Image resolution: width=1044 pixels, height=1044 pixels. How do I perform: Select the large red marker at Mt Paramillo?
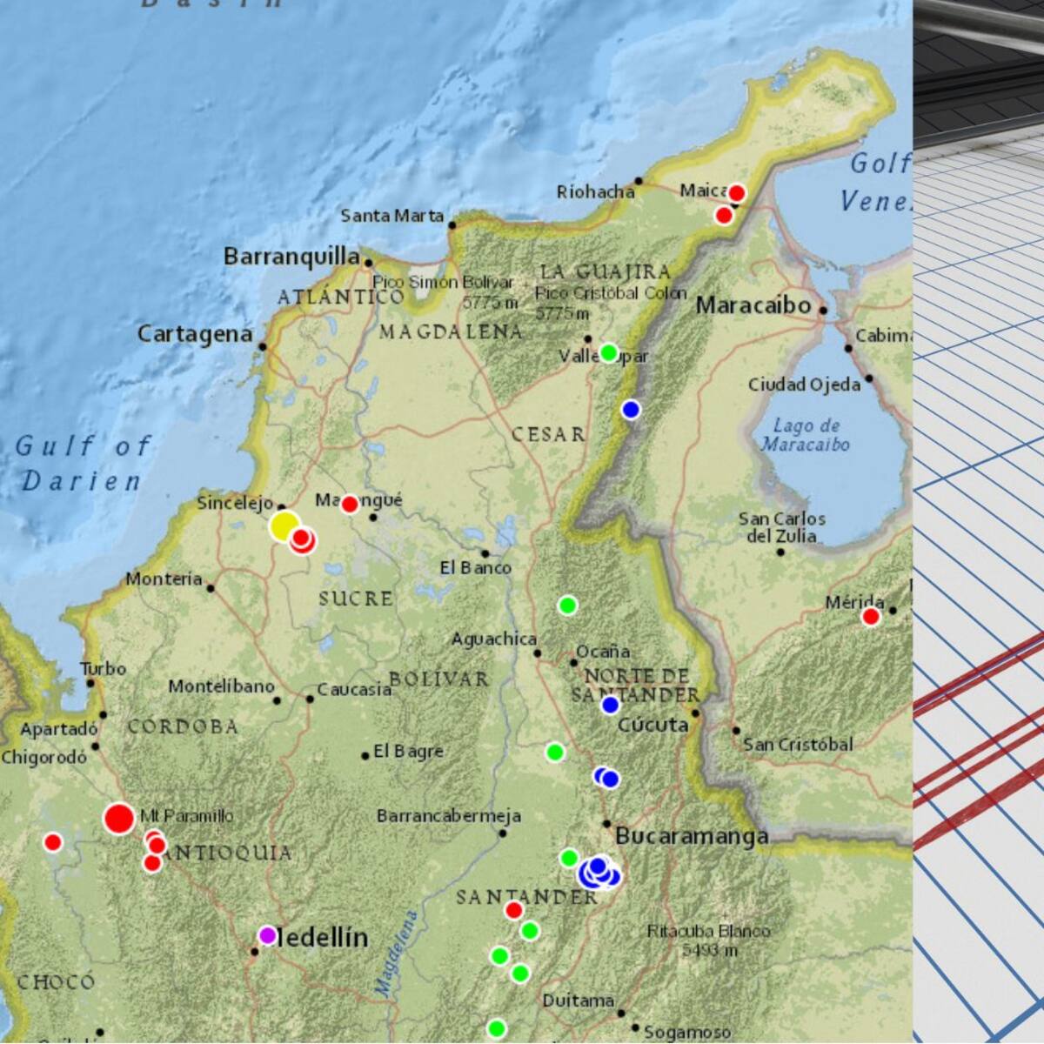pyautogui.click(x=119, y=819)
